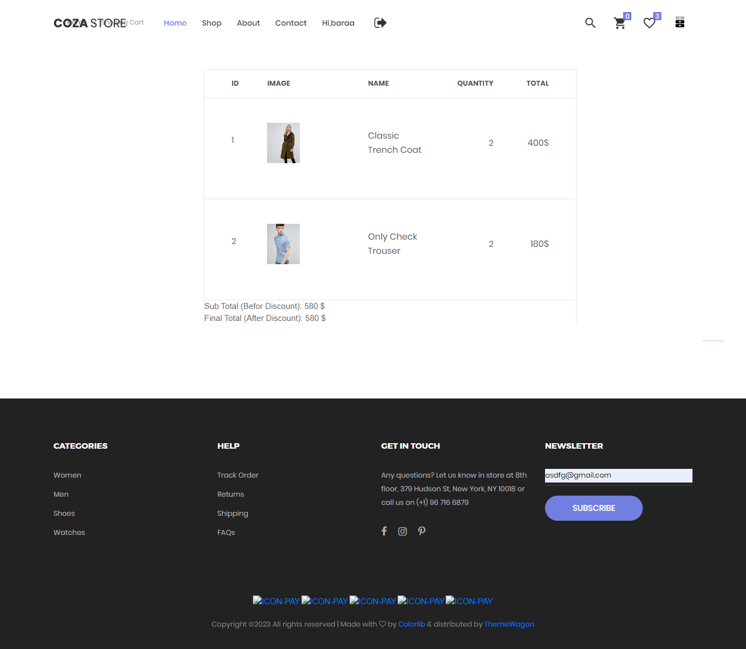Click the Hi,baraa user link

[x=339, y=23]
